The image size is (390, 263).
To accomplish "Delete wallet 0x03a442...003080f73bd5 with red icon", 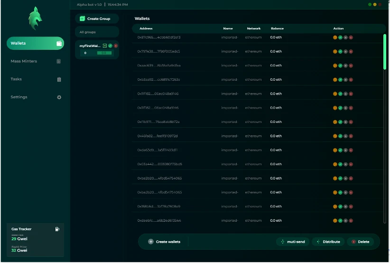I will 351,164.
